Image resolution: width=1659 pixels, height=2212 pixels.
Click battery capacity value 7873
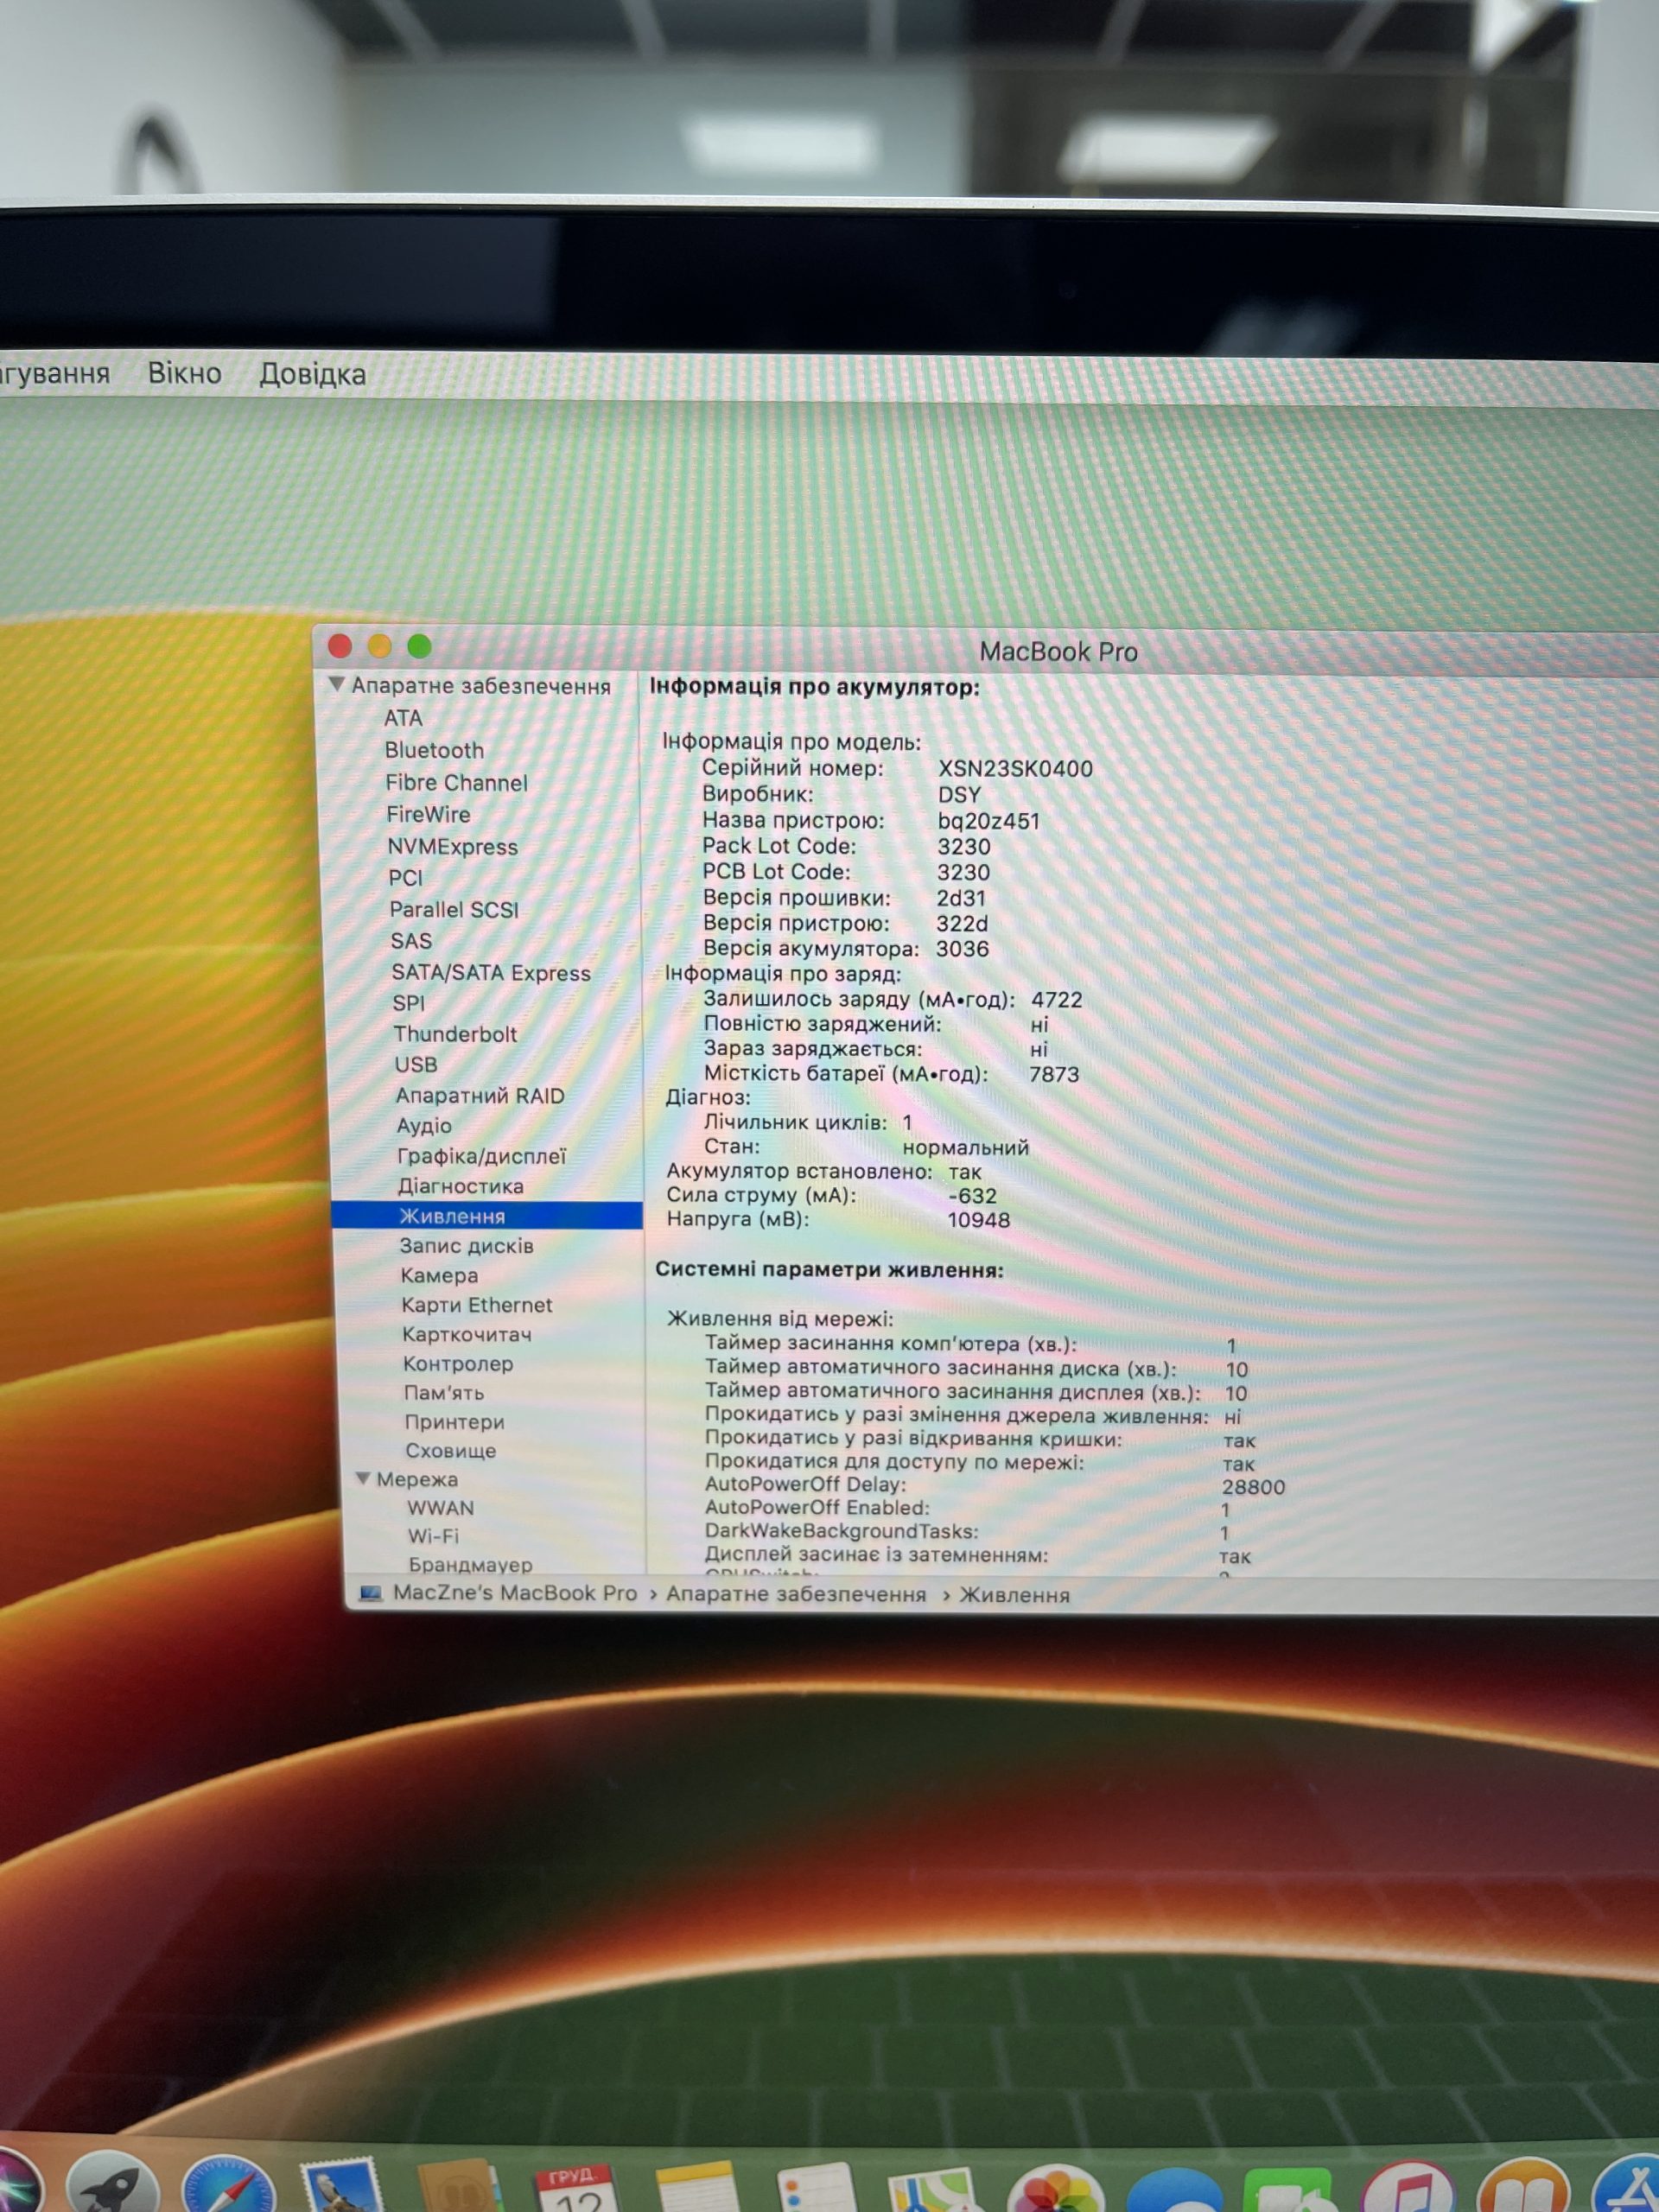point(1054,1074)
